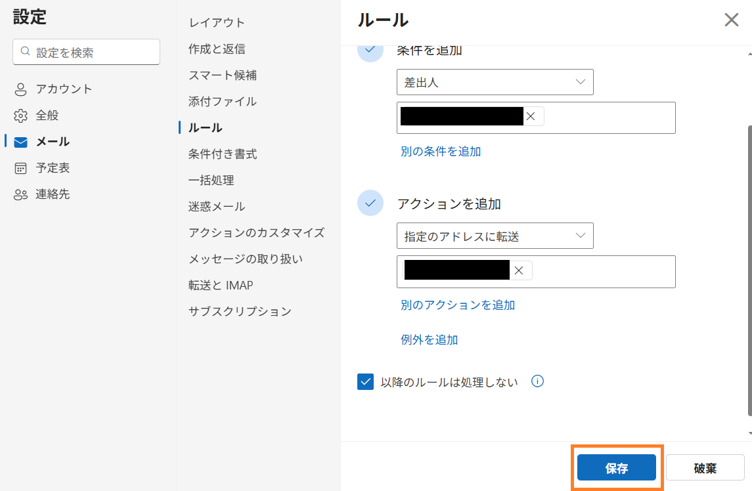Close the rules settings dialog
Screen dimensions: 752x491
[731, 20]
